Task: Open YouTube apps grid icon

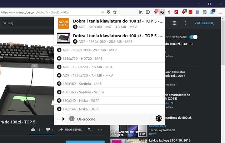Action: point(174,23)
